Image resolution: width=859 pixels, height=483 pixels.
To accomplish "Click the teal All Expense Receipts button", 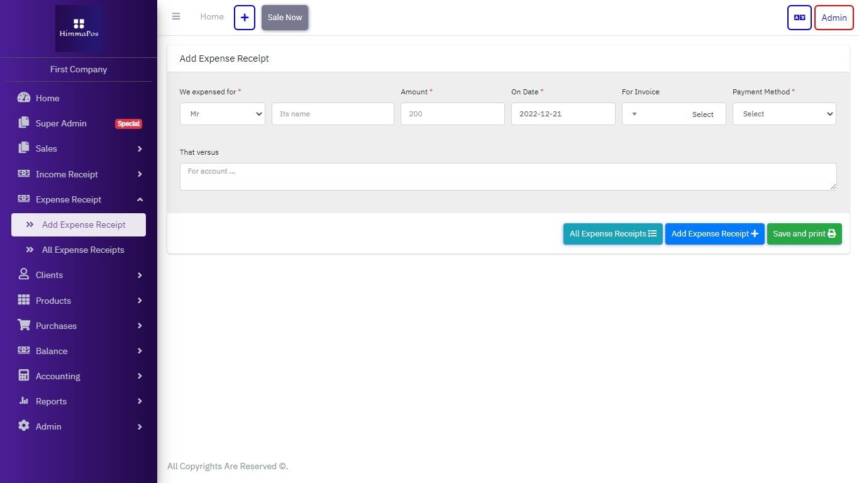I will click(x=613, y=234).
